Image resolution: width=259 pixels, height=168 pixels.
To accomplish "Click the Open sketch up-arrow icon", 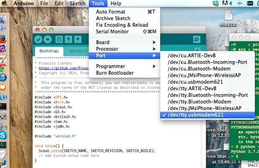I will (69, 39).
